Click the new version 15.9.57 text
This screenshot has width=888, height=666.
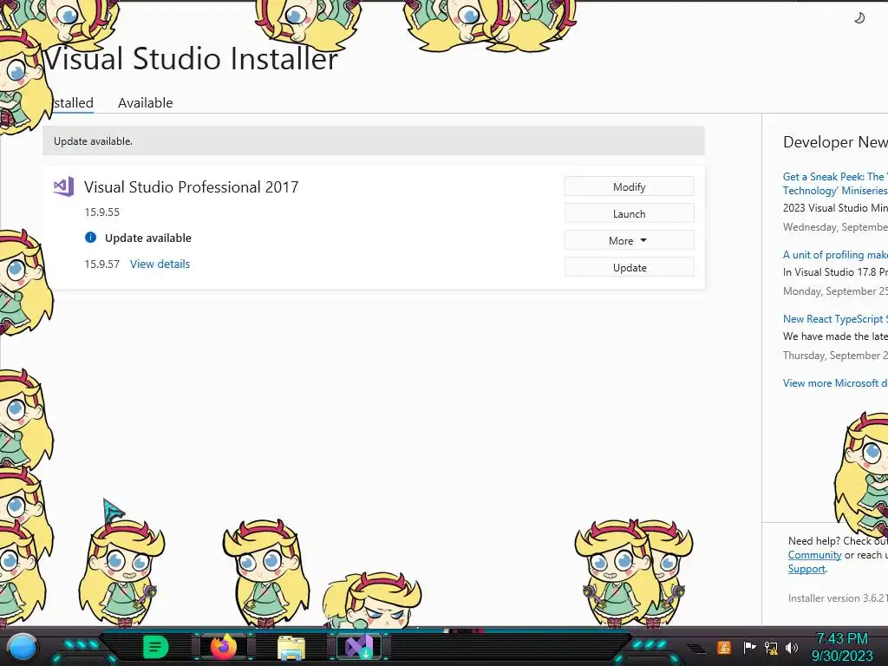click(x=102, y=264)
